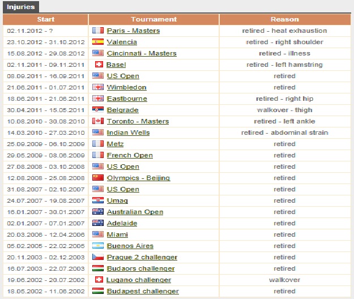Open the Injuries tab
Image resolution: width=354 pixels, height=299 pixels.
coord(21,7)
